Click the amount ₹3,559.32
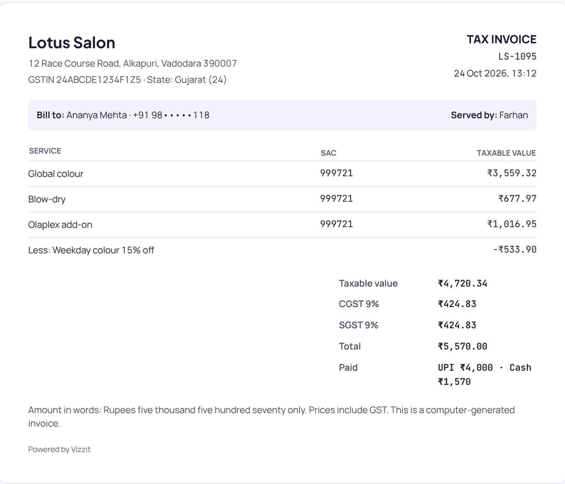Image resolution: width=565 pixels, height=484 pixels. tap(511, 173)
